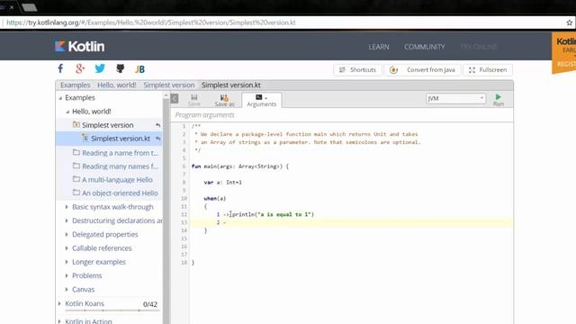
Task: Click the 'var a: Int=1' code line
Action: (x=222, y=182)
